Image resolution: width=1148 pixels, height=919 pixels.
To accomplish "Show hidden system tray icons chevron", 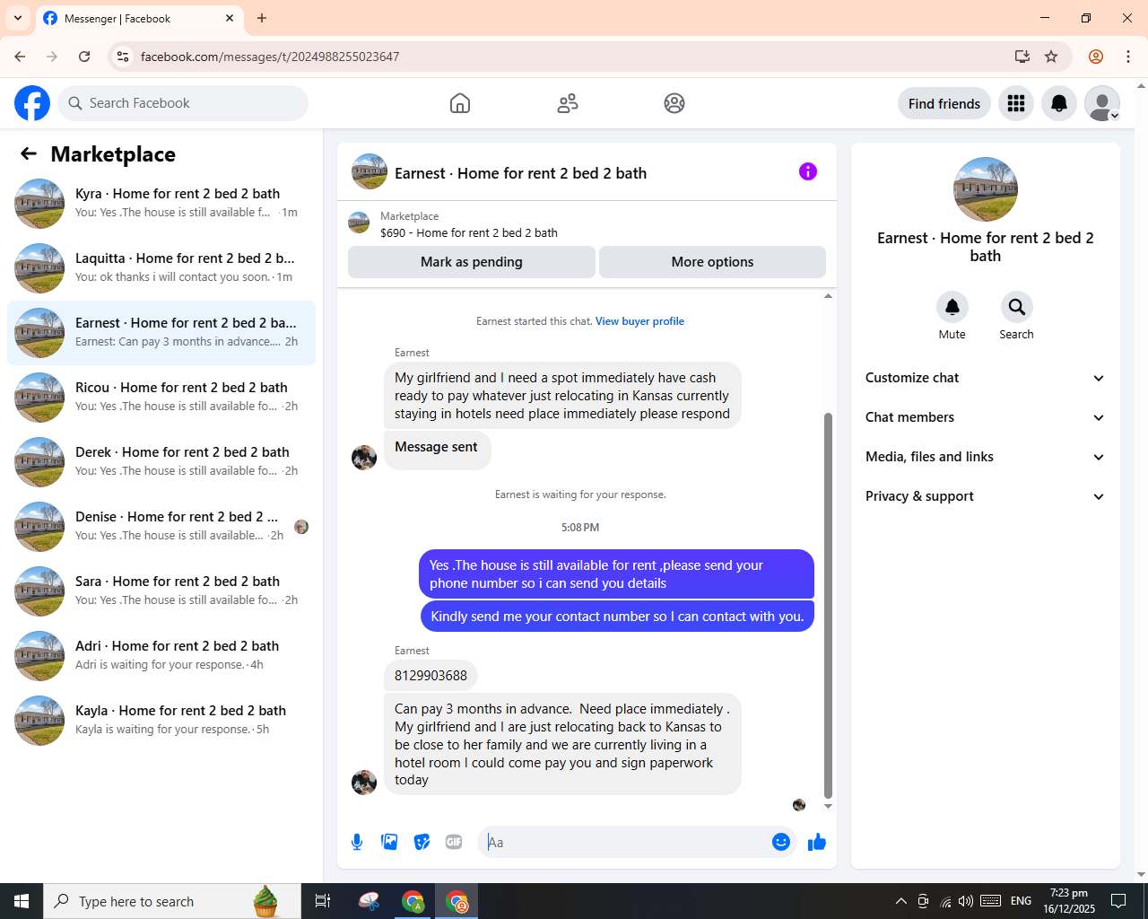I will [x=900, y=901].
